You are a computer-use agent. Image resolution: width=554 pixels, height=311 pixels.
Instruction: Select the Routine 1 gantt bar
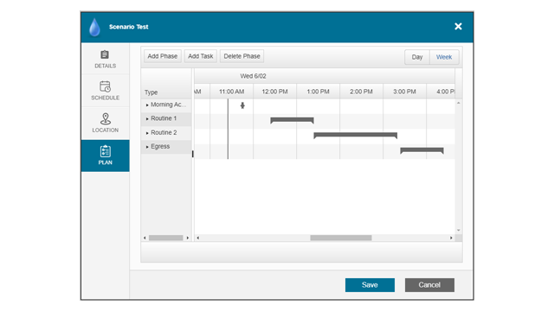pyautogui.click(x=292, y=120)
